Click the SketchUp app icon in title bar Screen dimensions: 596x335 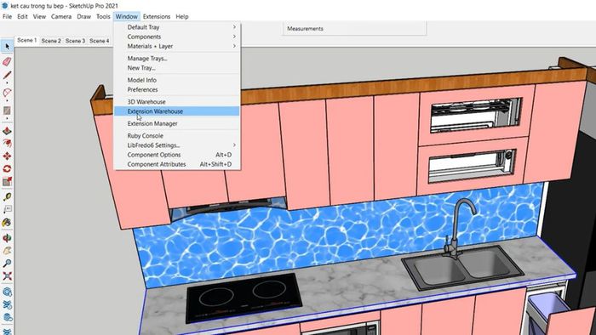(5, 6)
